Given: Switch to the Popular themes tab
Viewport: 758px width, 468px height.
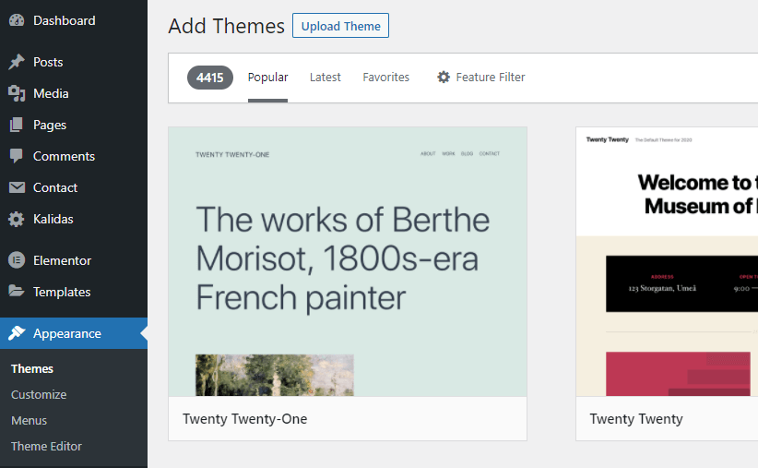Looking at the screenshot, I should [x=267, y=78].
